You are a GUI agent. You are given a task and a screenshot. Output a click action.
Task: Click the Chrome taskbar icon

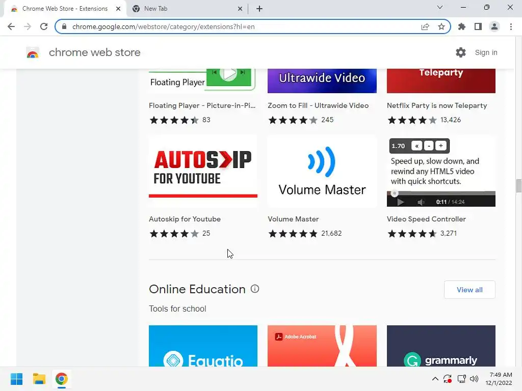(x=62, y=379)
